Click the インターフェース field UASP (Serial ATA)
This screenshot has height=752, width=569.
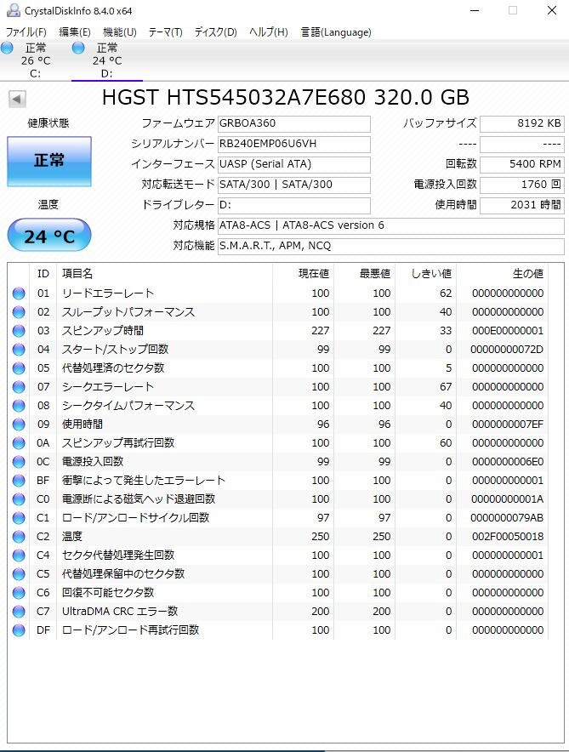point(293,164)
